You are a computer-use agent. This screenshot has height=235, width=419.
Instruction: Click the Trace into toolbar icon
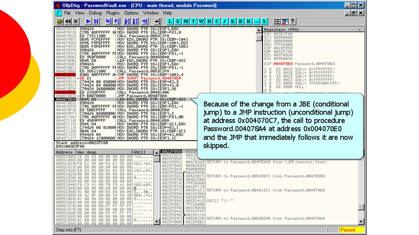127,21
